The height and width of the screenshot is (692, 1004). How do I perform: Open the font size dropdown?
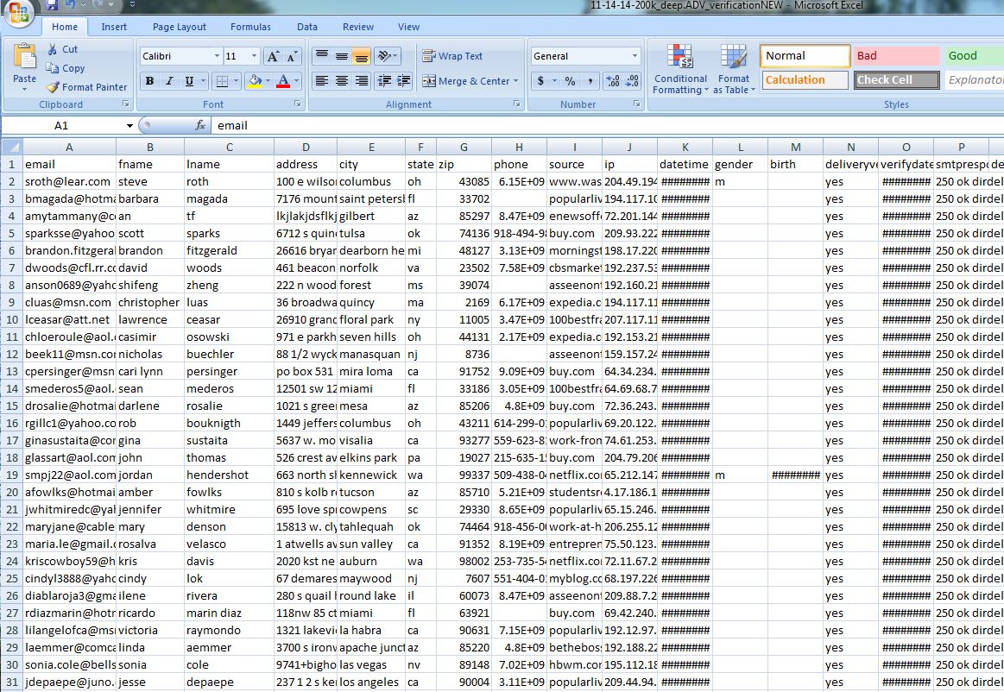click(x=255, y=56)
